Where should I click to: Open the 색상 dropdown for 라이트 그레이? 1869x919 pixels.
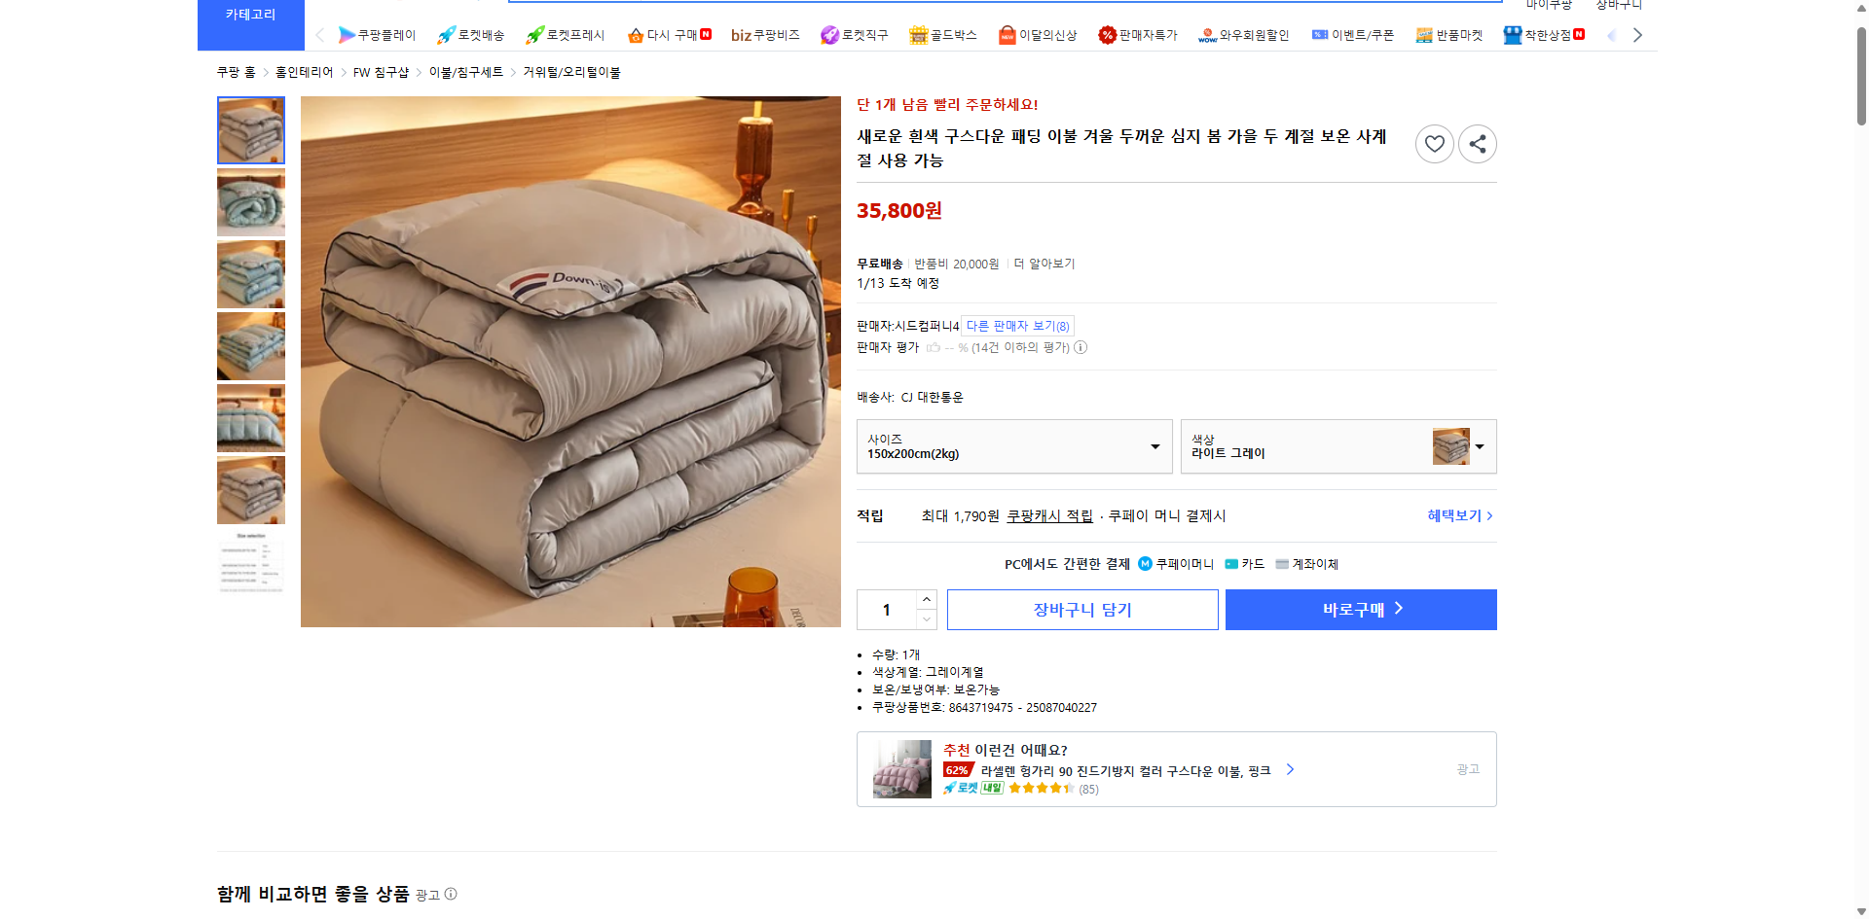point(1338,445)
